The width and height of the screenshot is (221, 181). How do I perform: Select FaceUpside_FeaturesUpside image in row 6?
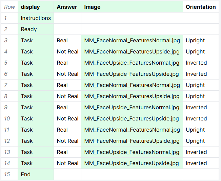click(x=132, y=74)
